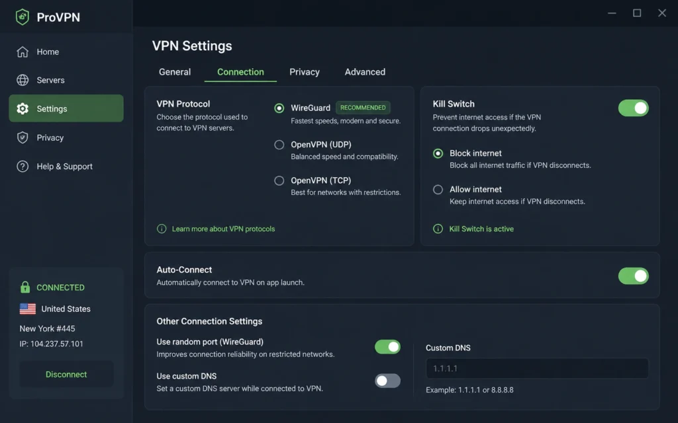The image size is (678, 423).
Task: Click the Servers globe icon
Action: 23,80
